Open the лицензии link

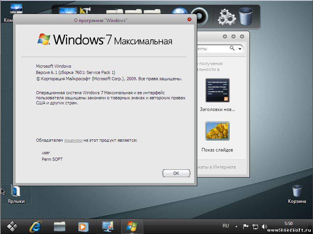tap(73, 140)
